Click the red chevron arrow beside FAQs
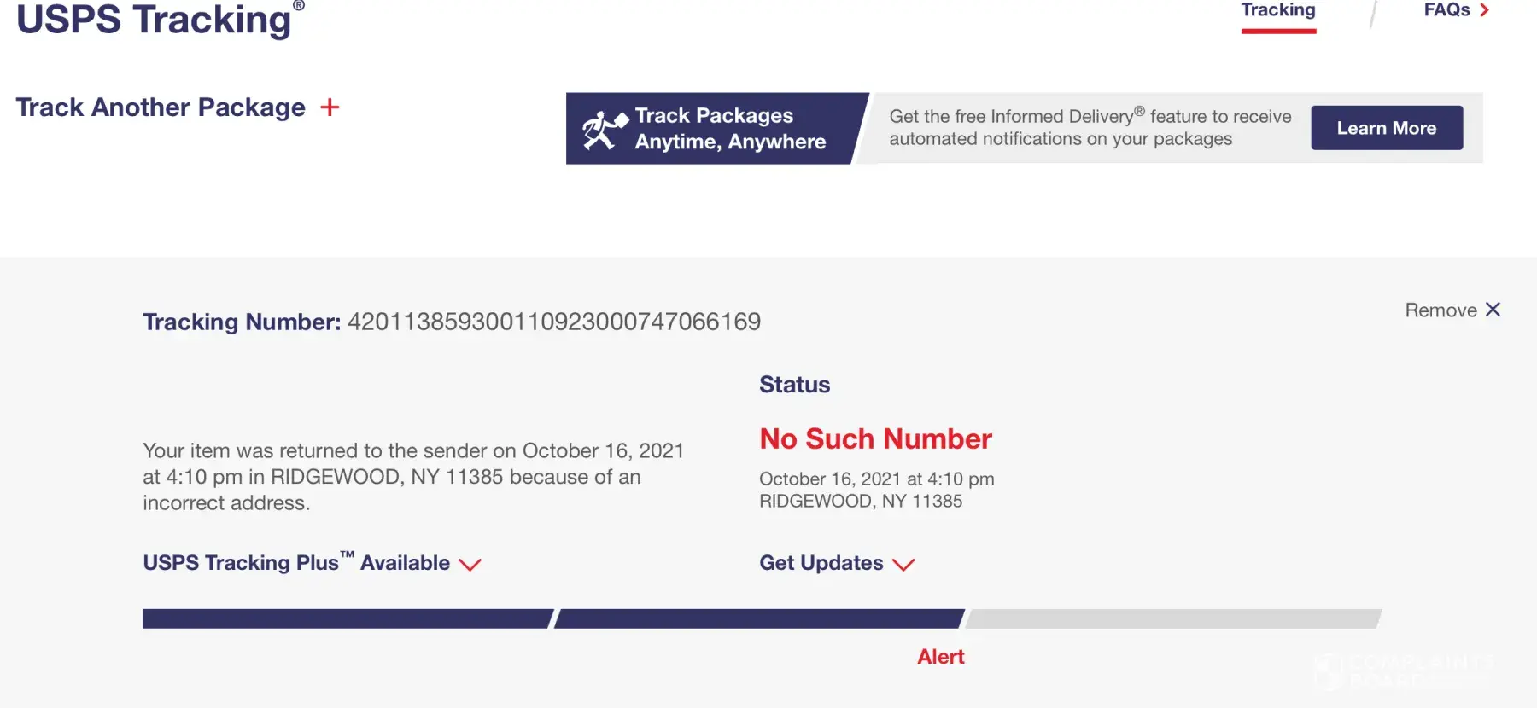 coord(1485,10)
